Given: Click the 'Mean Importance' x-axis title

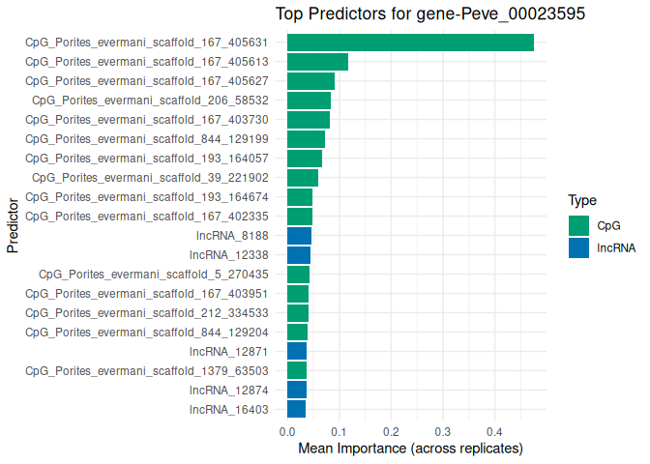Looking at the screenshot, I should (x=410, y=449).
